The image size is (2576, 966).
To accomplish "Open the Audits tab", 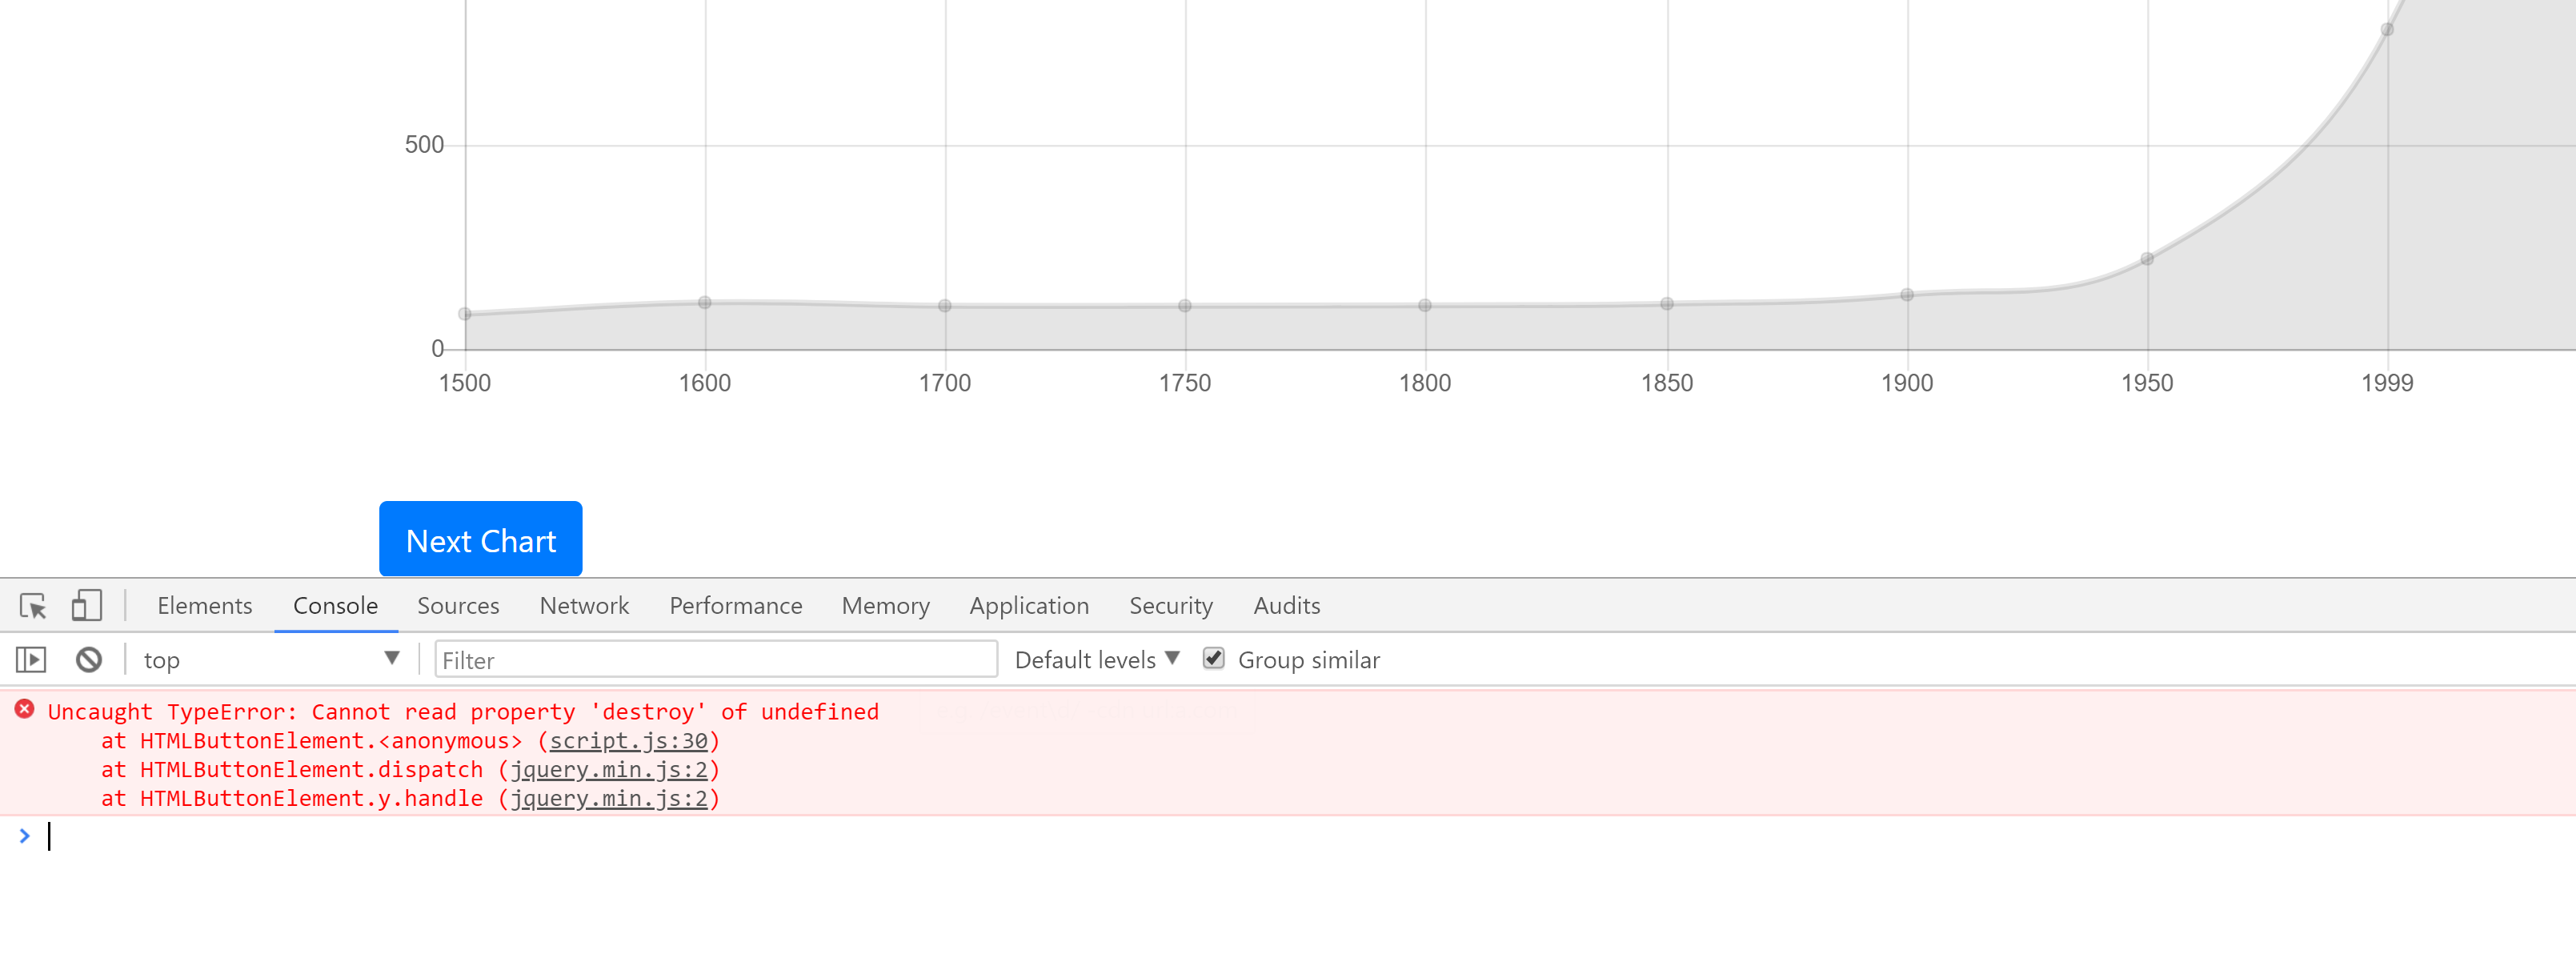I will click(x=1286, y=606).
